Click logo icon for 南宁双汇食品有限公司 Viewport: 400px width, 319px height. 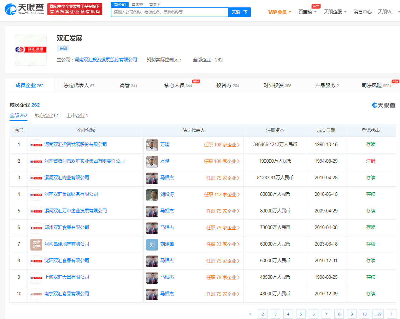click(x=36, y=294)
